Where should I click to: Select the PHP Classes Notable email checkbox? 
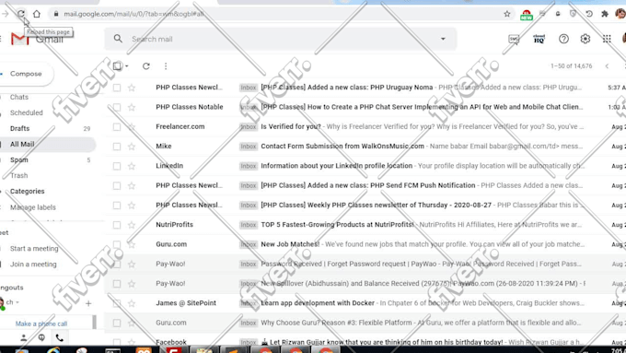tap(117, 107)
